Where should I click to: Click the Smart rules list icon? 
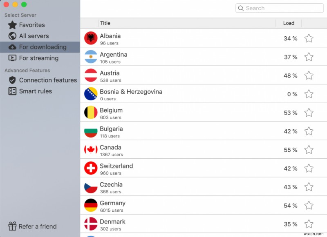12,91
